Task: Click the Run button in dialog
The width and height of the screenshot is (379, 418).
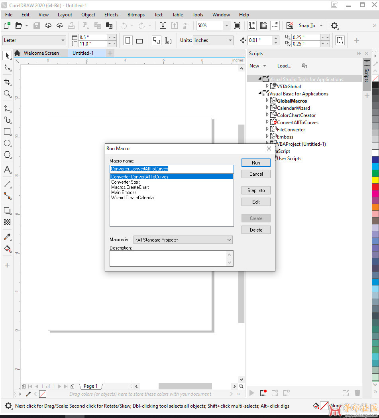Action: point(256,163)
